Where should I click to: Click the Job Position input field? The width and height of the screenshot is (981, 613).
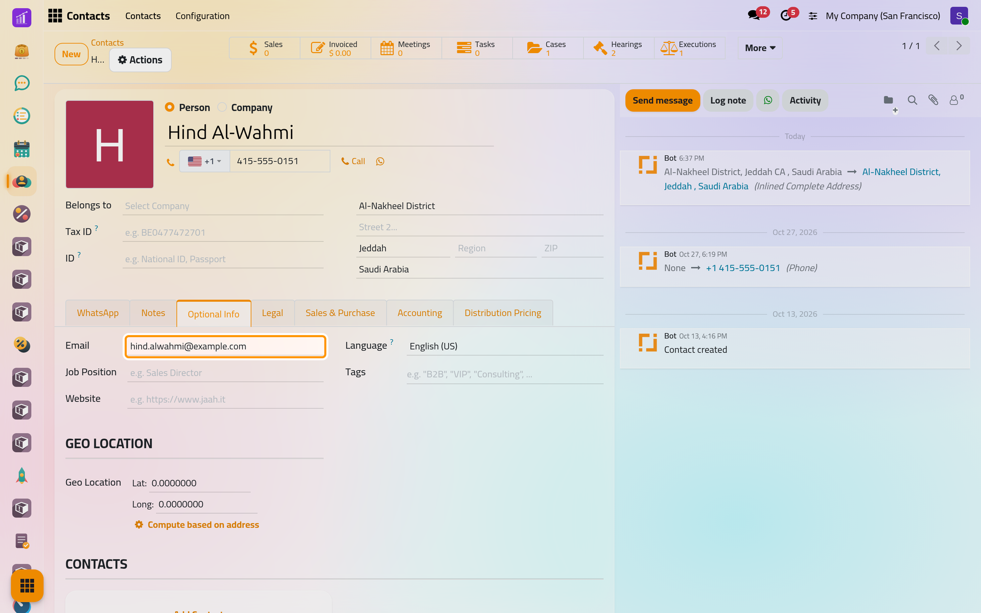click(x=225, y=373)
